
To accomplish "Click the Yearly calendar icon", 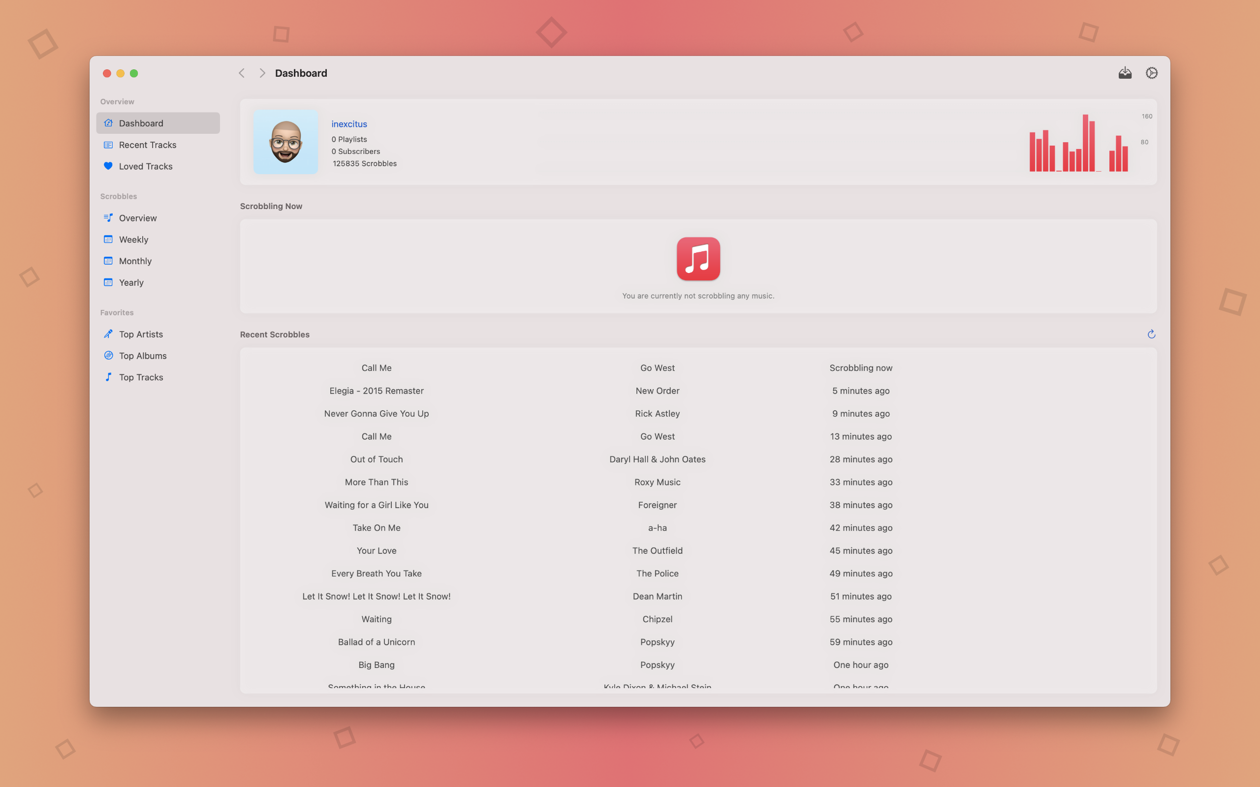I will point(108,282).
